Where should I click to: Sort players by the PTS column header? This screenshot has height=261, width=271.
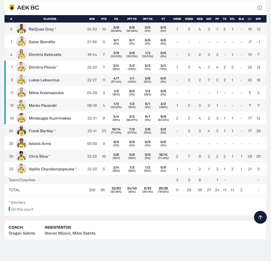(104, 19)
